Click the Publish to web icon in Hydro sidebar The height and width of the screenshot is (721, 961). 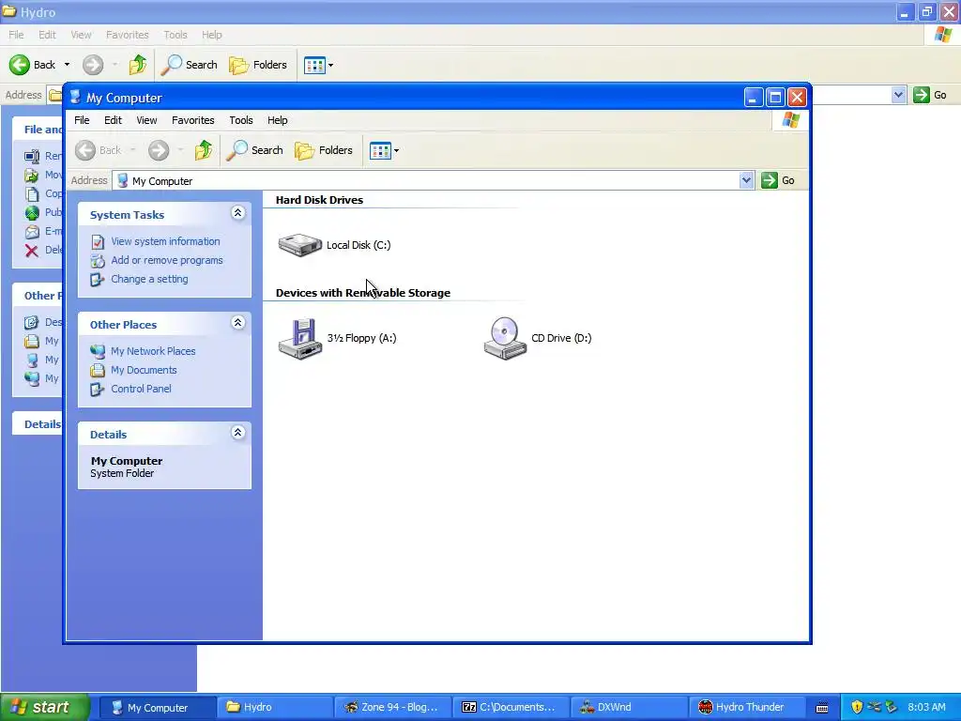[x=32, y=213]
